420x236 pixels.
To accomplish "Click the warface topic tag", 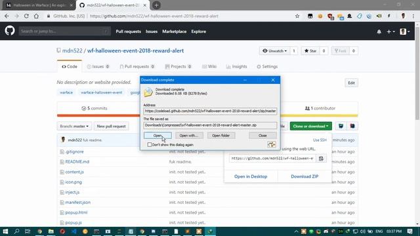I will (x=66, y=92).
